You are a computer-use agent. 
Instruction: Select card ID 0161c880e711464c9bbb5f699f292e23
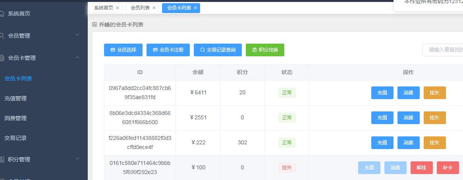(x=140, y=168)
